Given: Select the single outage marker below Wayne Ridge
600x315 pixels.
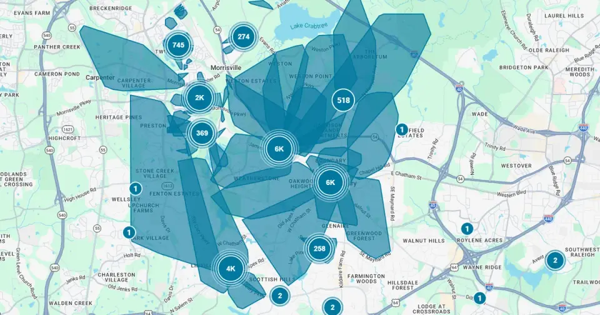Looking at the screenshot, I should click(x=479, y=298).
